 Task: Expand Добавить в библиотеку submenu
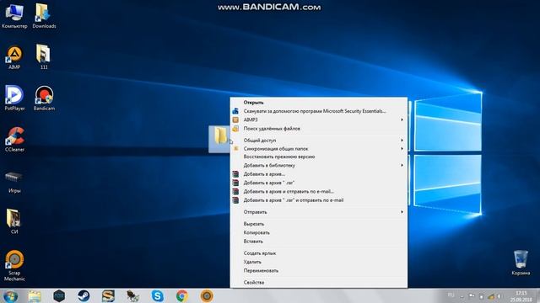click(x=319, y=165)
